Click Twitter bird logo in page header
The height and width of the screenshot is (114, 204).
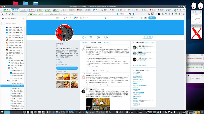tap(105, 18)
